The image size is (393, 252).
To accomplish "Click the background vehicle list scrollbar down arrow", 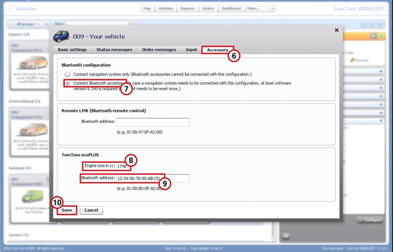I will 274,239.
